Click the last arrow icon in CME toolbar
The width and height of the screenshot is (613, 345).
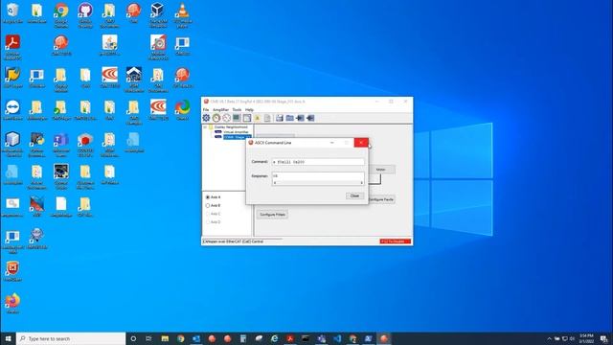point(310,118)
